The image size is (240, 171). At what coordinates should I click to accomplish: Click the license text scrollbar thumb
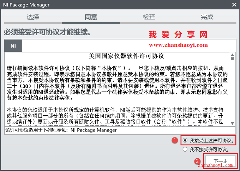click(x=232, y=59)
